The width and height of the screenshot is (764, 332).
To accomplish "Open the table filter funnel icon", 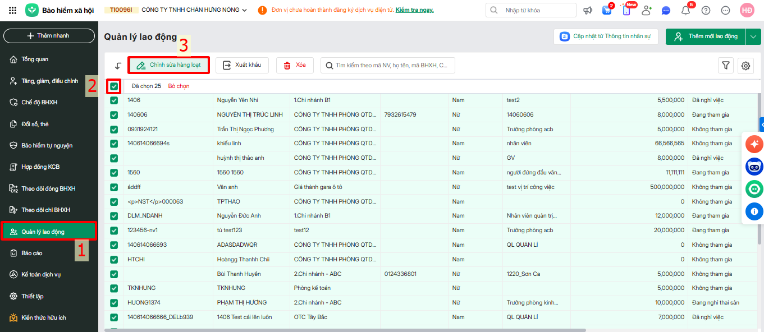I will tap(726, 66).
